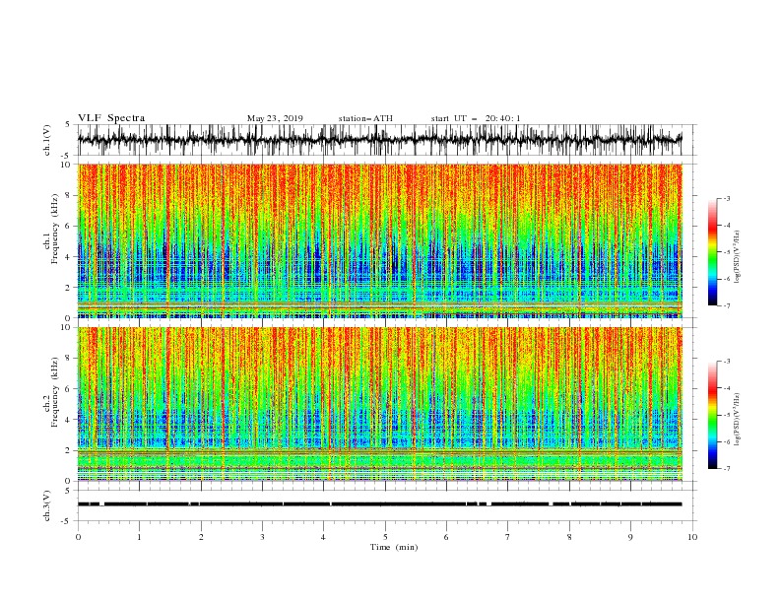Click the "8" kHz tick on ch.2 frequency axis
780x603 pixels.
[69, 359]
